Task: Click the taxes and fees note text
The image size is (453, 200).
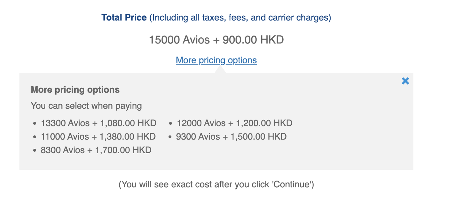Action: pos(239,17)
